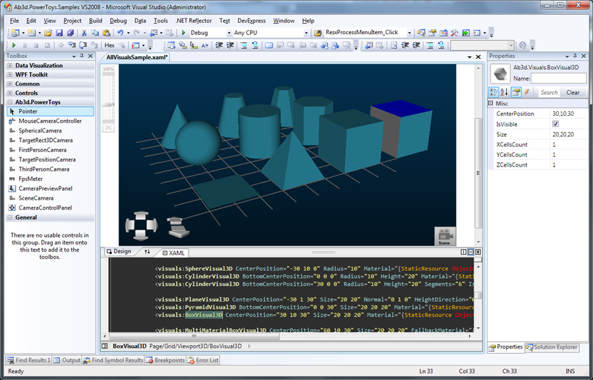
Task: Switch properties to categorized view
Action: (494, 92)
